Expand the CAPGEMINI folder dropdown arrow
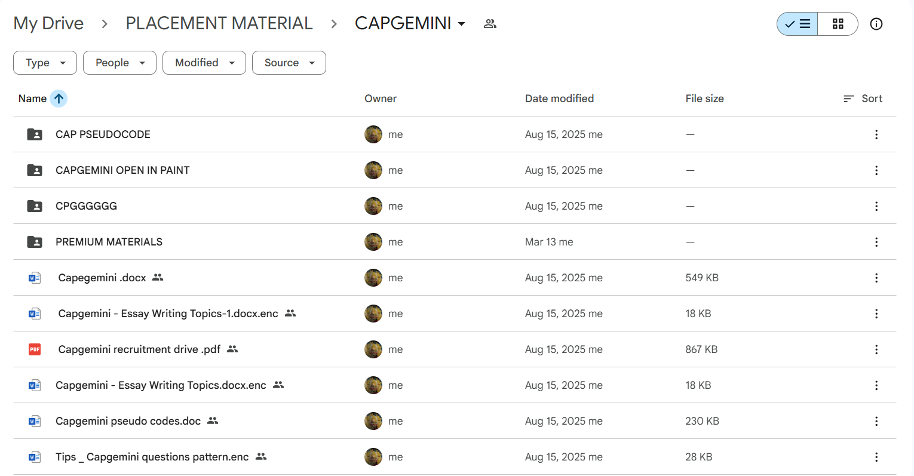Image resolution: width=914 pixels, height=476 pixels. [x=461, y=24]
